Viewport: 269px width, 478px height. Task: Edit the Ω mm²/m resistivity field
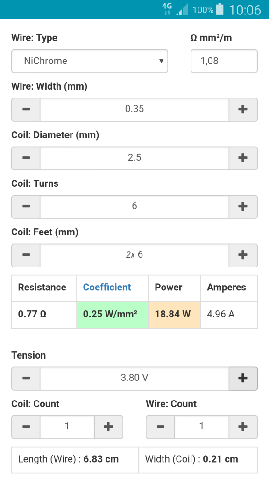pyautogui.click(x=224, y=61)
